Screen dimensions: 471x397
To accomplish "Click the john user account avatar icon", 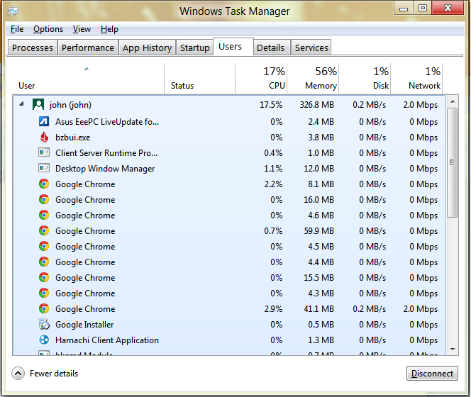I will coord(38,104).
